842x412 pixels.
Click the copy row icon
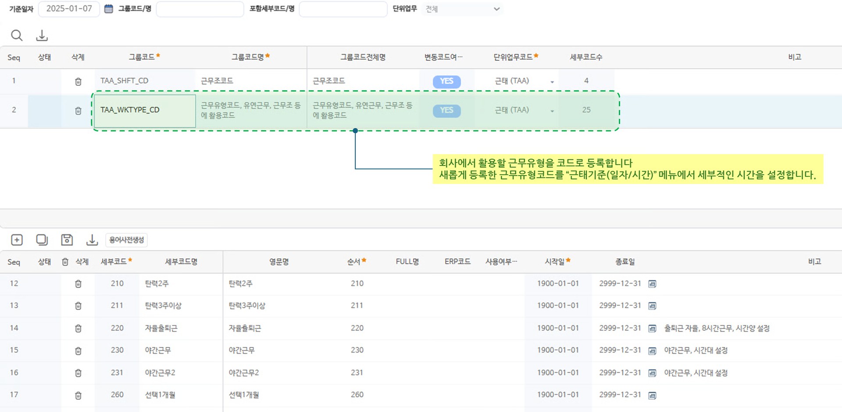point(42,240)
